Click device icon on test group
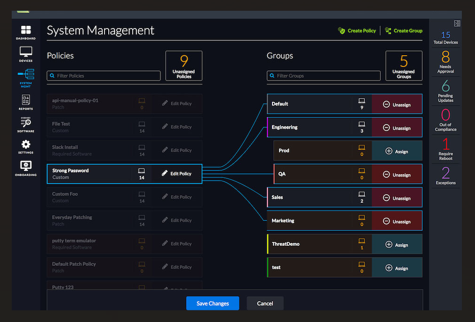This screenshot has height=322, width=475. (x=362, y=264)
